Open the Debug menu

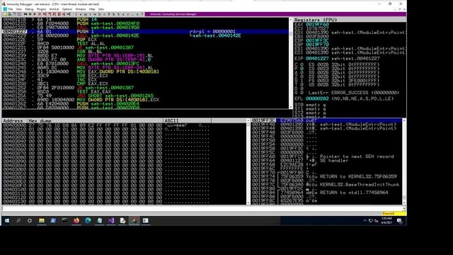click(29, 9)
